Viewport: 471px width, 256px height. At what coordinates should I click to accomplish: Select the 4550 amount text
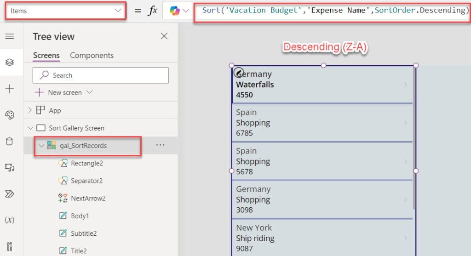pos(244,95)
